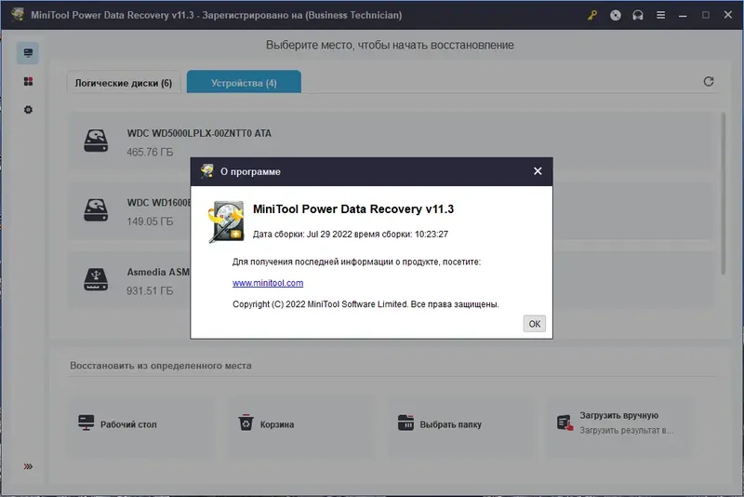Image resolution: width=744 pixels, height=497 pixels.
Task: Click Выбрать папку to select folder
Action: click(460, 424)
